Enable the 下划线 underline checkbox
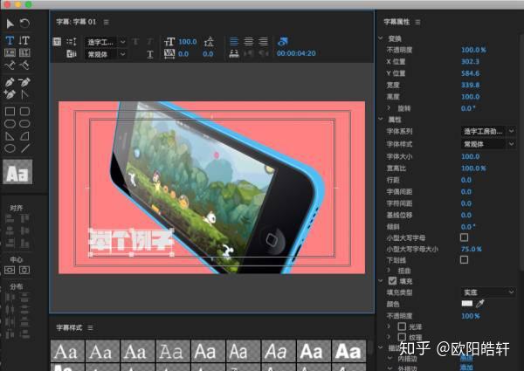Image resolution: width=524 pixels, height=371 pixels. [465, 260]
